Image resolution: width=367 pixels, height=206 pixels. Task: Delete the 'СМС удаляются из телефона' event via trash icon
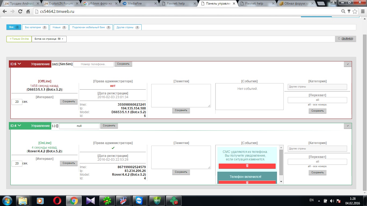tap(247, 166)
